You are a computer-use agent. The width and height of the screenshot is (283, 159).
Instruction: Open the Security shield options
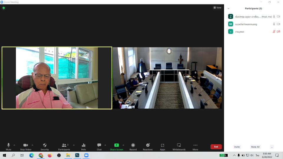(x=45, y=146)
